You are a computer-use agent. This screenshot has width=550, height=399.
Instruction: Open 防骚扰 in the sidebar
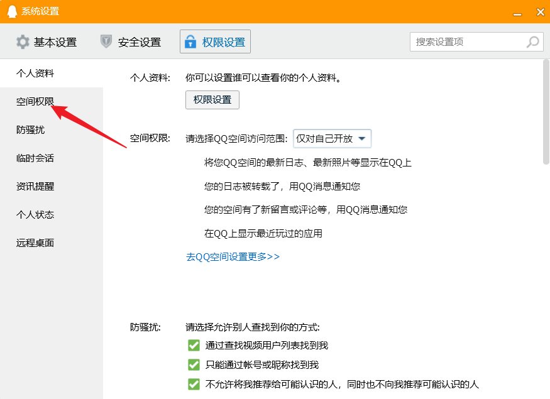(52, 130)
